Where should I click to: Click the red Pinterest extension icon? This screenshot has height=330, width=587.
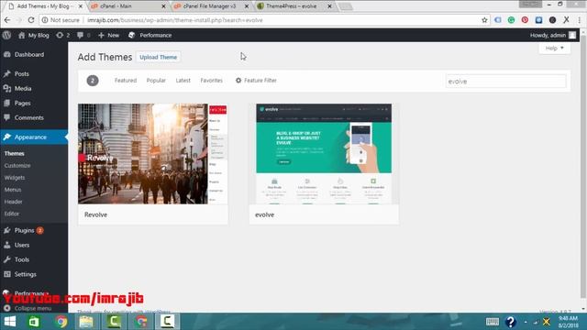tap(525, 20)
